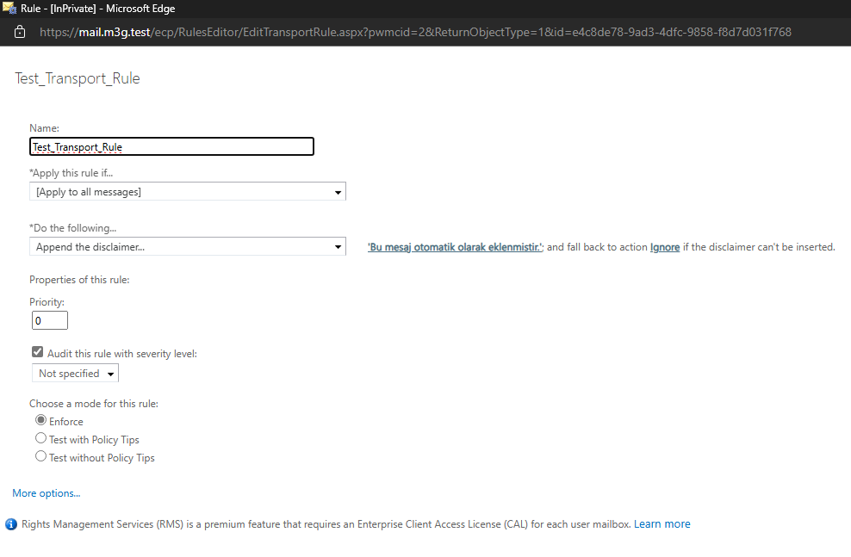Screen dimensions: 851x557
Task: Click the mail rule icon in title bar
Action: point(9,8)
